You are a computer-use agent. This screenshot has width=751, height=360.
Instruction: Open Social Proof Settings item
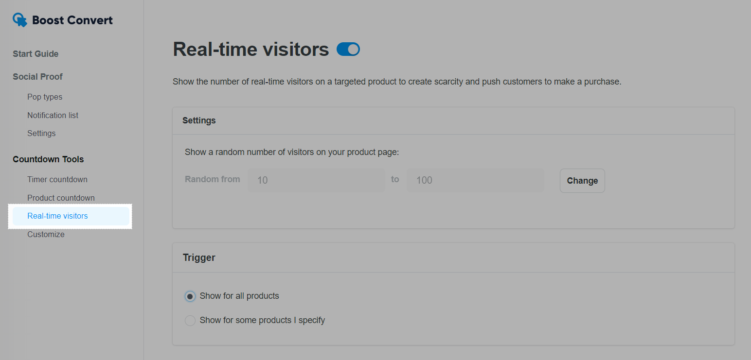tap(41, 133)
